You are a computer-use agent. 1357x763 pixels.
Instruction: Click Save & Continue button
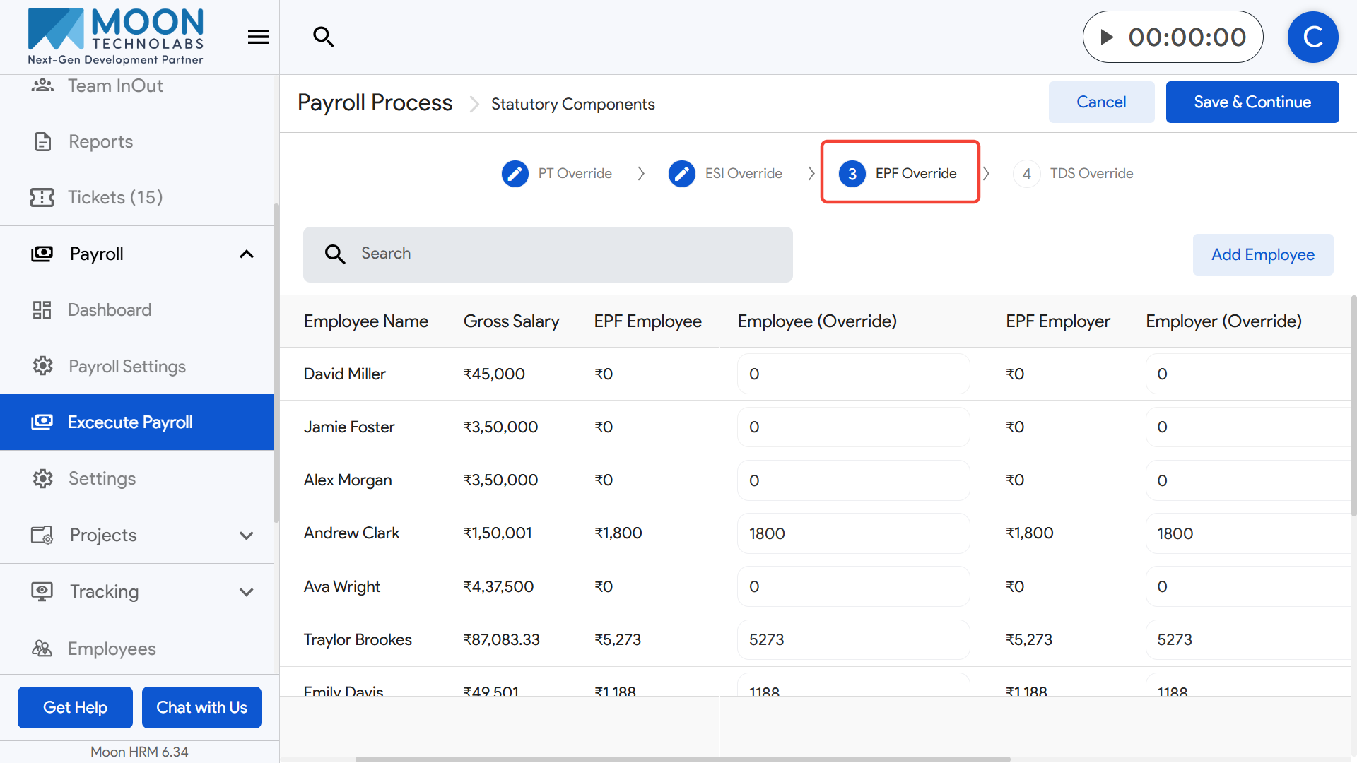(1252, 102)
